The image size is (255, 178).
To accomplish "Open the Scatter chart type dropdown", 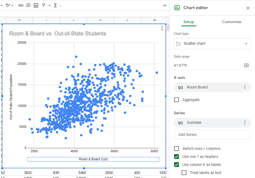I will (212, 43).
